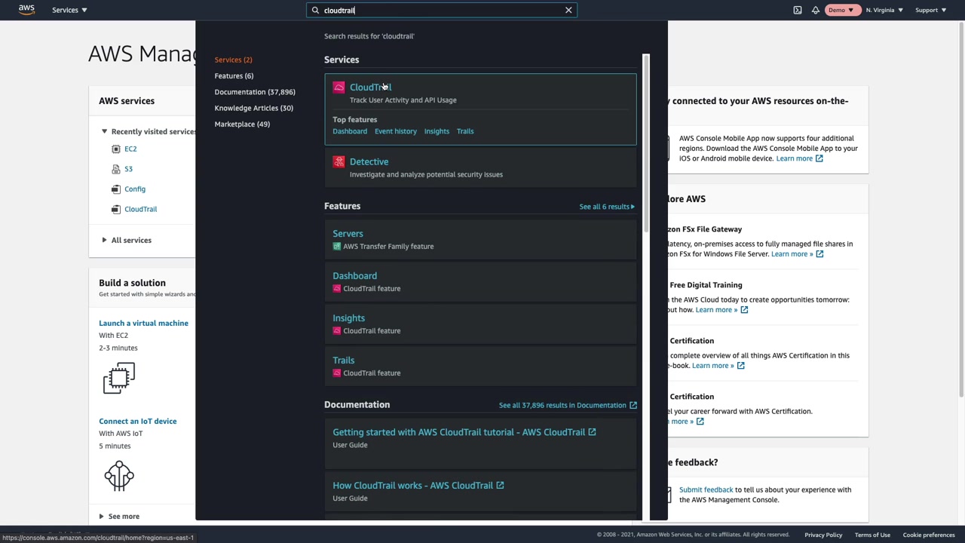Open the Dashboard feature result
The height and width of the screenshot is (543, 965).
pos(354,276)
